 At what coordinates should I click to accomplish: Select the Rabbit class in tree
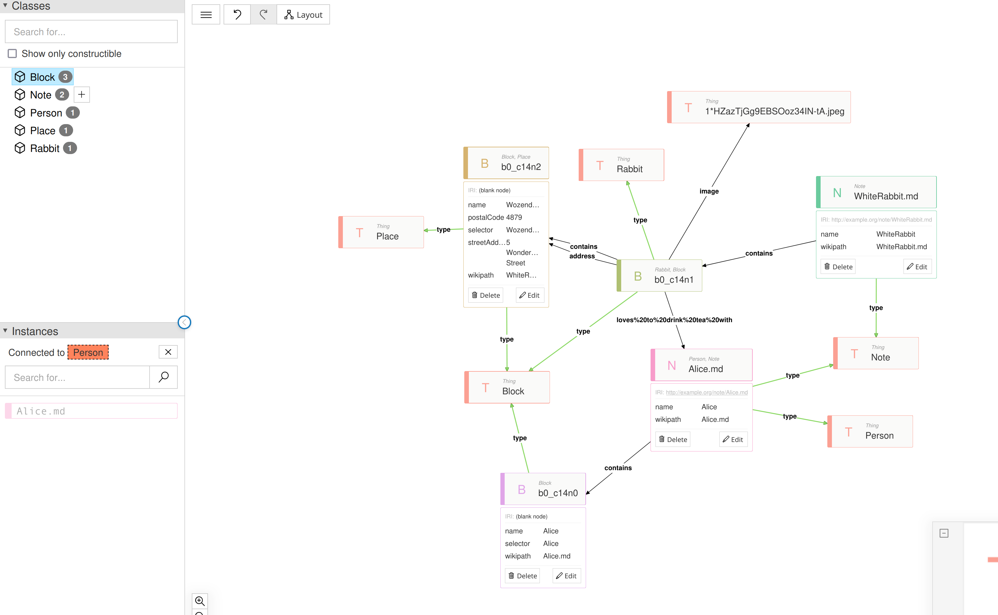(45, 149)
